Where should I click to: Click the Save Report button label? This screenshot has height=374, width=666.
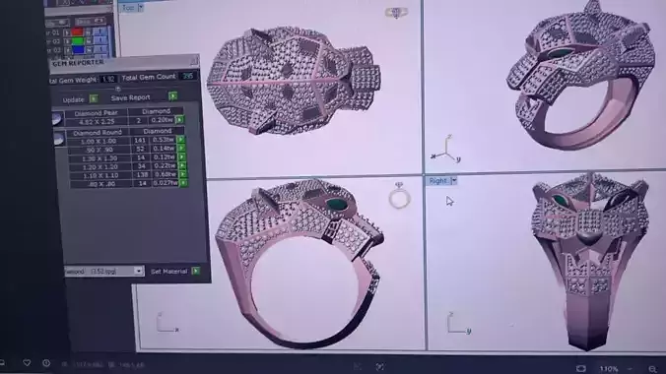click(130, 97)
